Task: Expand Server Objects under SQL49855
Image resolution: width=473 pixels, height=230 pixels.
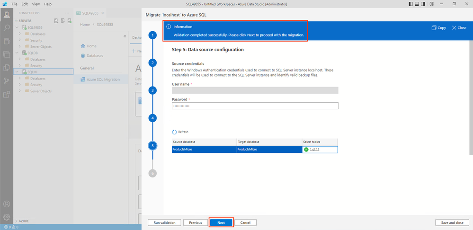Action: point(20,46)
